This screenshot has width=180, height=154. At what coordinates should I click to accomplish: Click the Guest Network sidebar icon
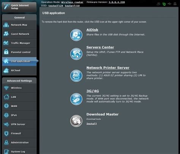6,34
